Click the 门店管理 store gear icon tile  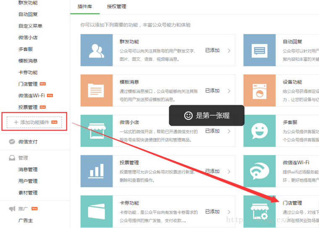tap(259, 211)
